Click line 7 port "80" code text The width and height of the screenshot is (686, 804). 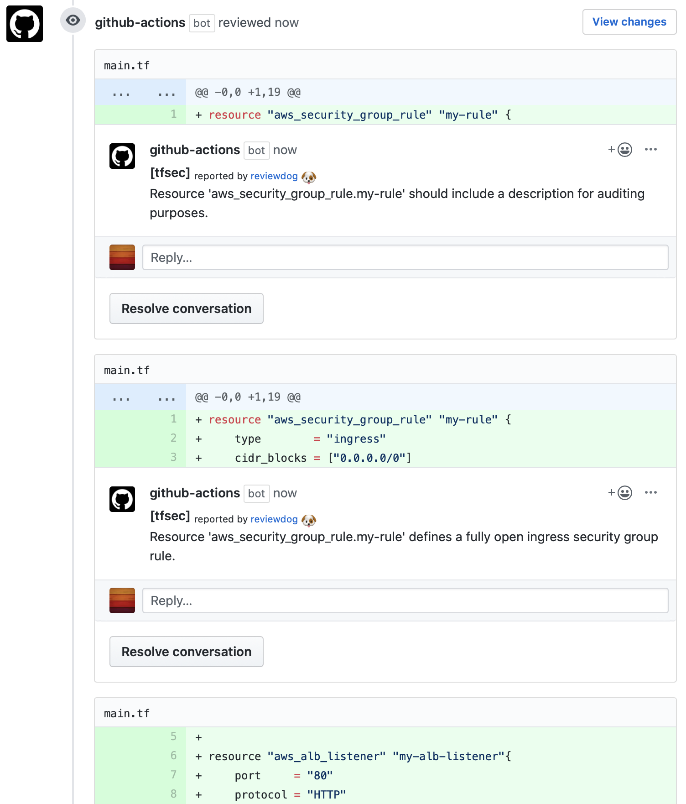(284, 776)
